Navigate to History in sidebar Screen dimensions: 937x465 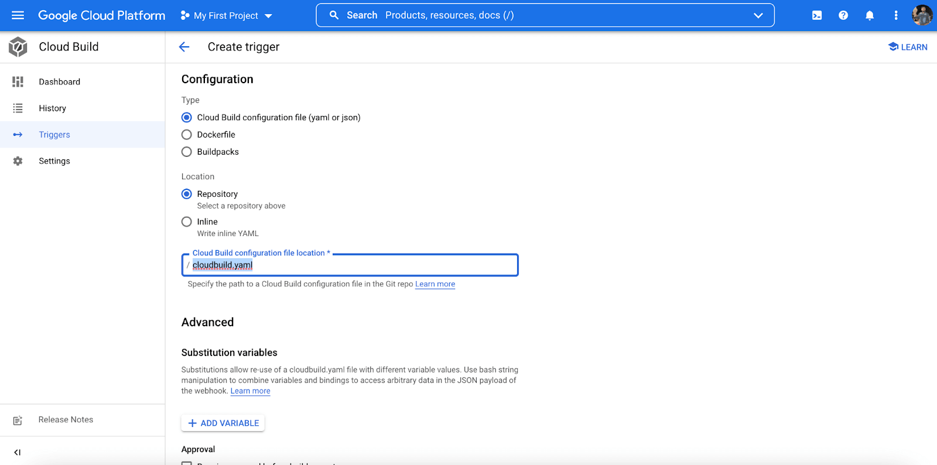[x=52, y=108]
